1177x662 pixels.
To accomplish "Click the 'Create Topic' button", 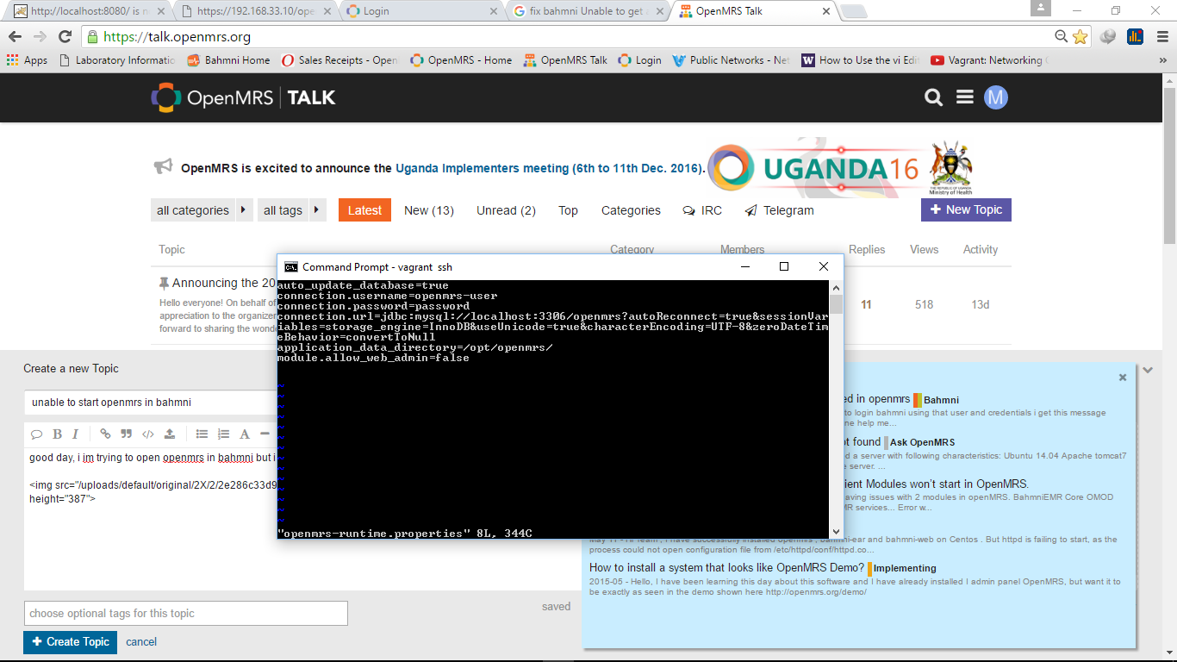I will 70,642.
